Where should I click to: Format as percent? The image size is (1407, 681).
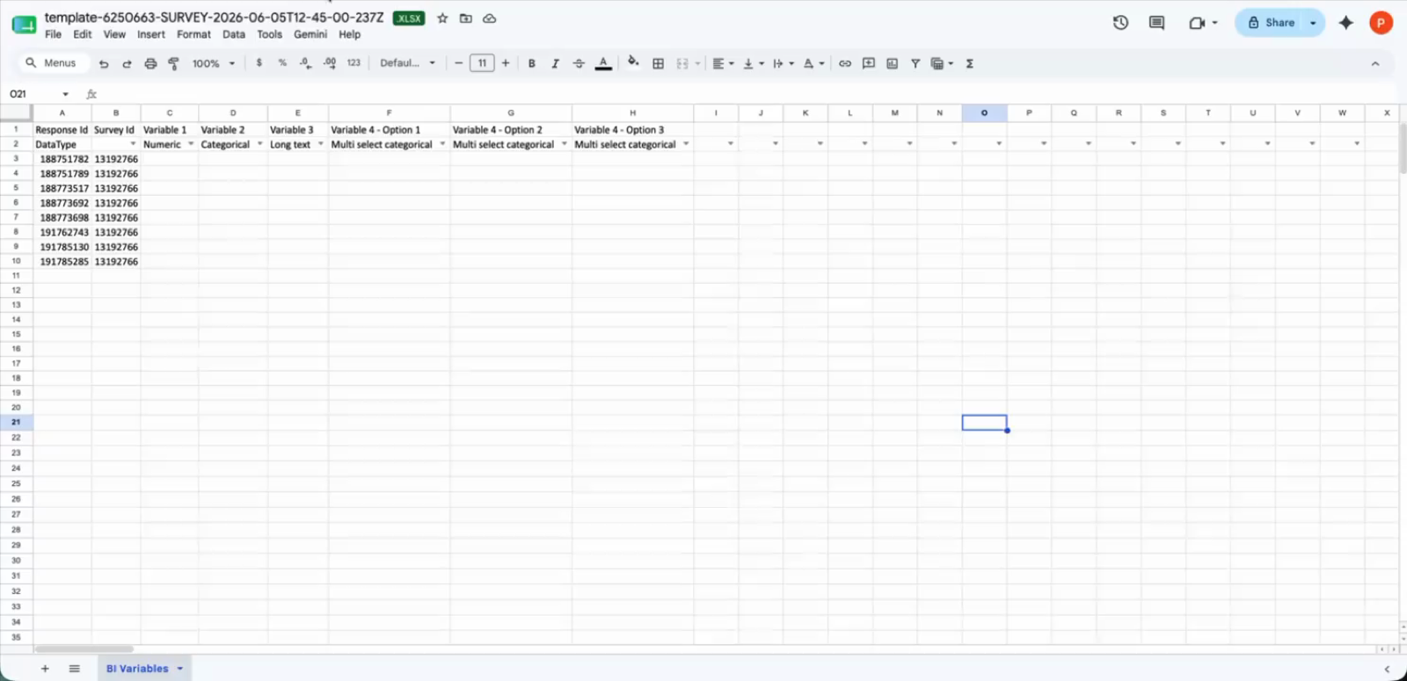[x=282, y=63]
